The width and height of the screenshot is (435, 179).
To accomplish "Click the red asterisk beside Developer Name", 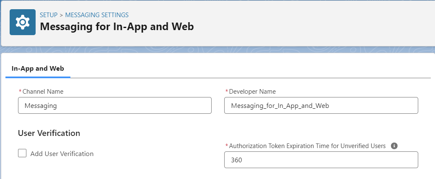I will pyautogui.click(x=227, y=91).
